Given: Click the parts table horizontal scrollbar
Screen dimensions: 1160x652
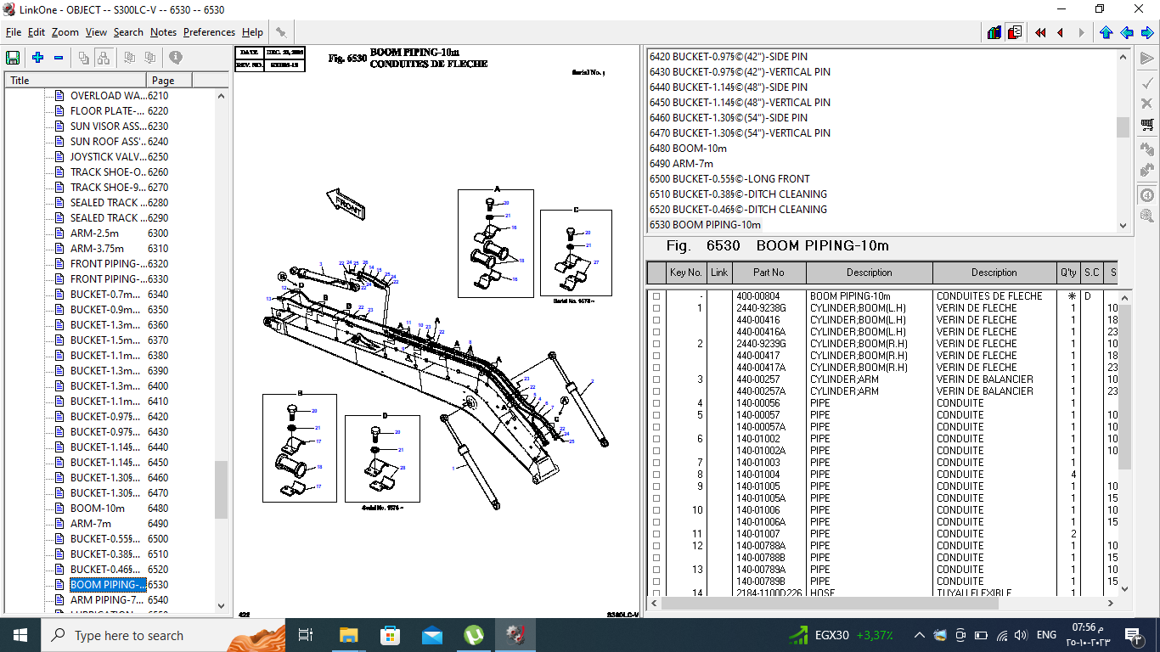Looking at the screenshot, I should coord(883,604).
